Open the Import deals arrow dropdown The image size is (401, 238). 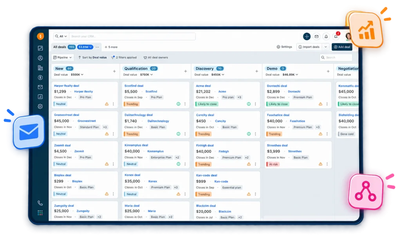tap(325, 47)
